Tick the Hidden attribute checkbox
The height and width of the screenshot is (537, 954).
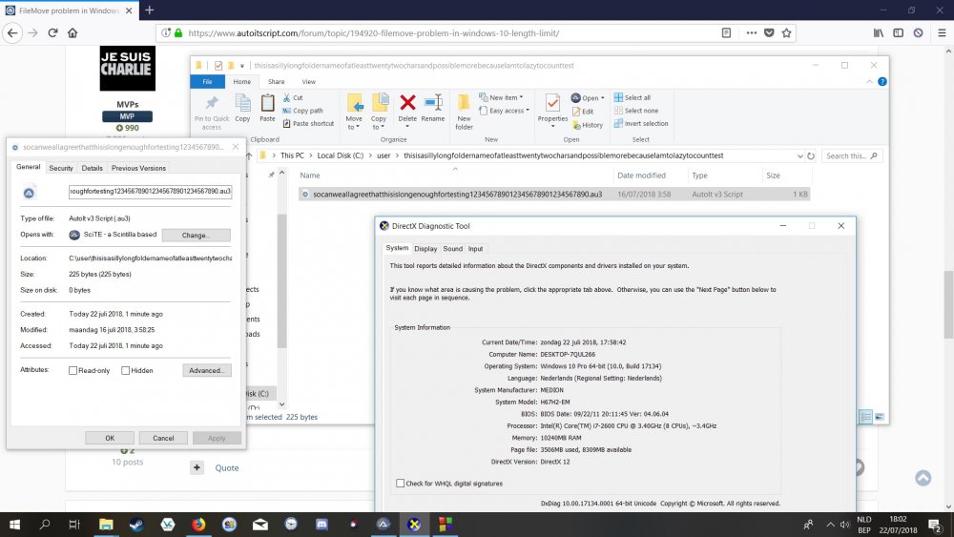[x=125, y=370]
